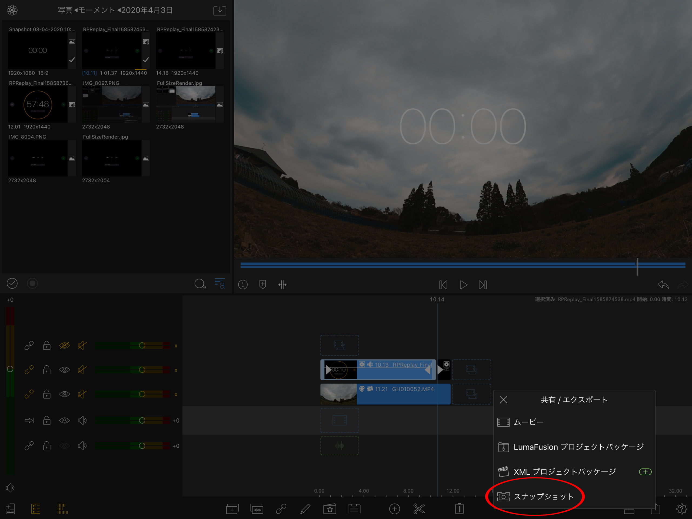Image resolution: width=692 pixels, height=519 pixels.
Task: Click the master volume speaker icon
Action: [x=10, y=488]
